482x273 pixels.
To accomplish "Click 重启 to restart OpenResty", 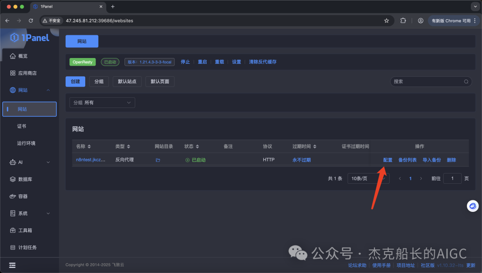I will 202,62.
